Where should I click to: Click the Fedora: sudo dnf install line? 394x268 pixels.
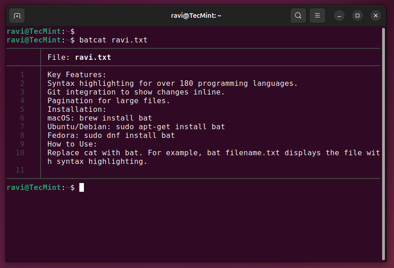111,136
